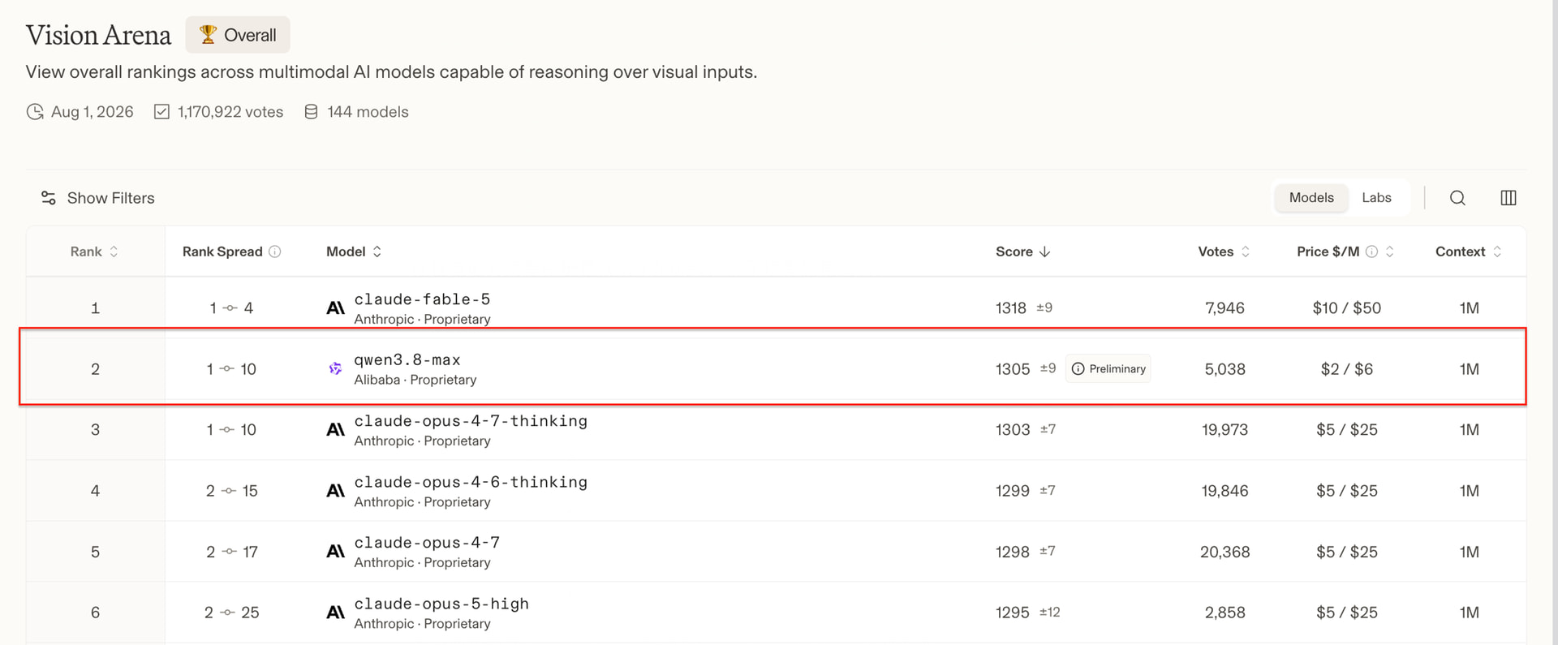Sort by Votes column
Viewport: 1558px width, 645px height.
pos(1224,252)
